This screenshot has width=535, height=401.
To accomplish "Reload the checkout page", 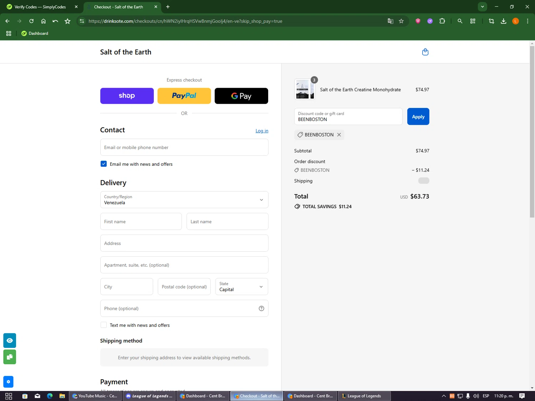I will pos(31,21).
